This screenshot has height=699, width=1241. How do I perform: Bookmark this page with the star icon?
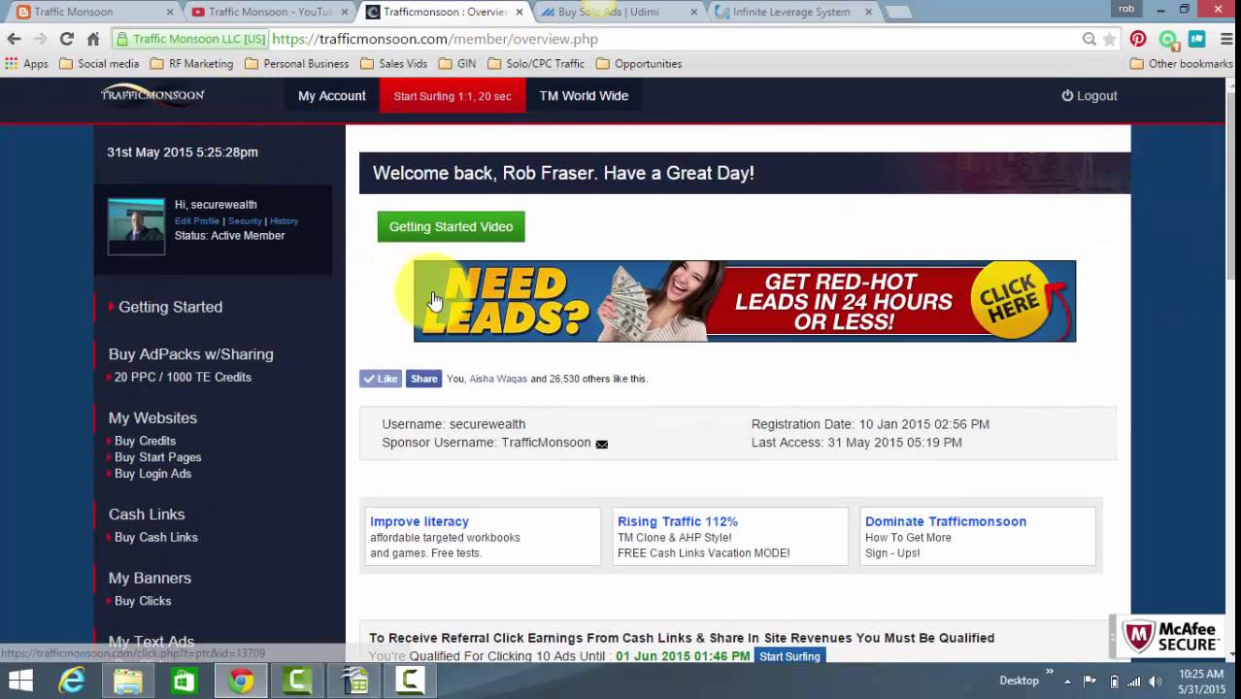click(1109, 39)
